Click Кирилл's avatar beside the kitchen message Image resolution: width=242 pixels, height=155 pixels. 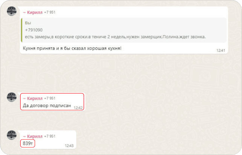(12, 11)
